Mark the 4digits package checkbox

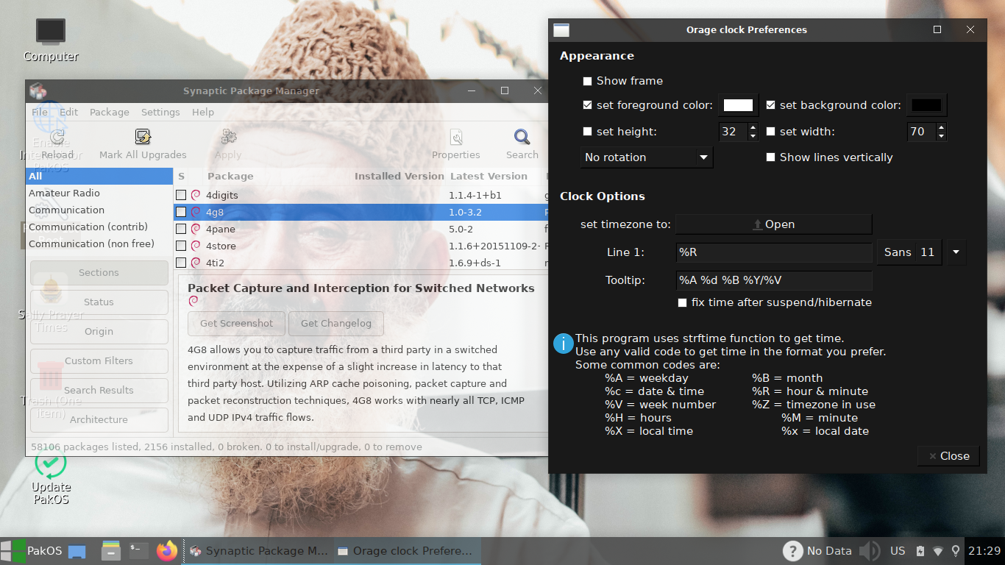[181, 195]
